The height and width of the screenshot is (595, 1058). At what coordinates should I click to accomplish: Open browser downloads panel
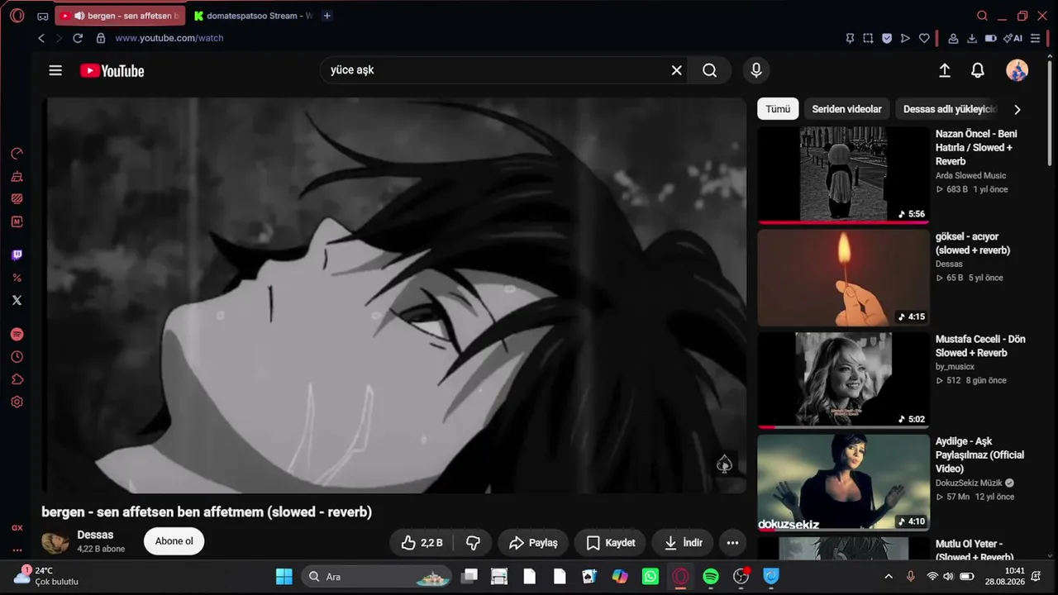pos(972,38)
